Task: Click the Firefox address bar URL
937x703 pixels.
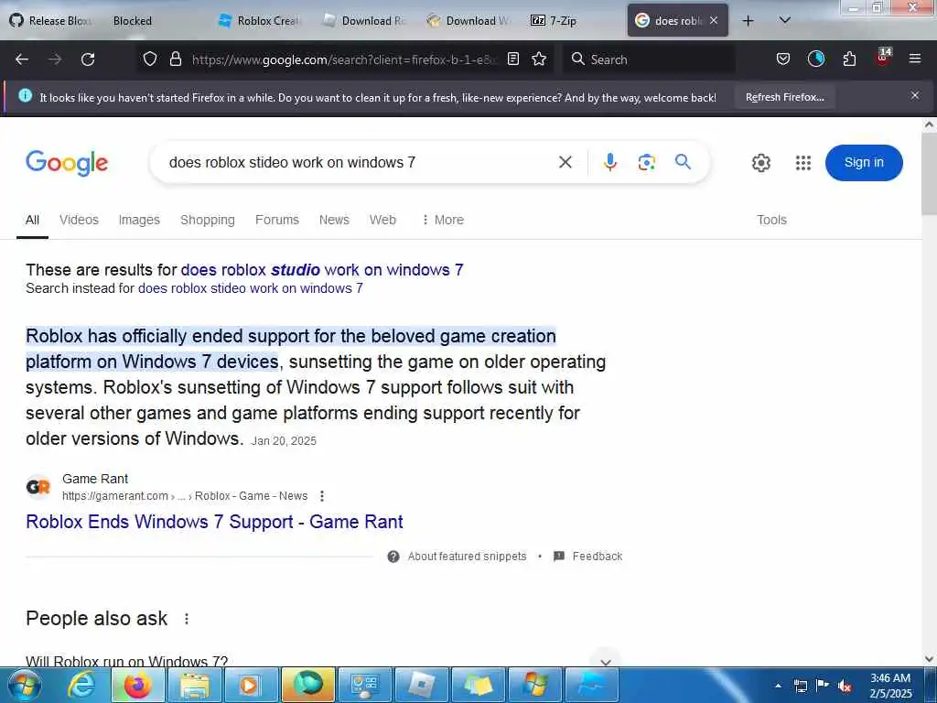Action: tap(344, 59)
